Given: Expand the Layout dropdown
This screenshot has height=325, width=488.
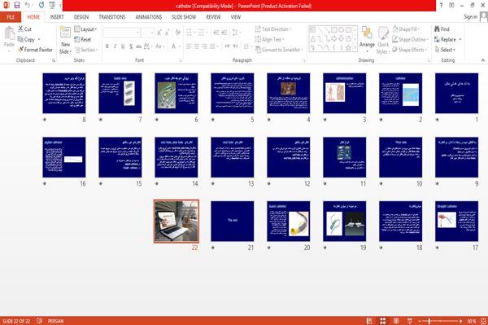Looking at the screenshot, I should (85, 29).
